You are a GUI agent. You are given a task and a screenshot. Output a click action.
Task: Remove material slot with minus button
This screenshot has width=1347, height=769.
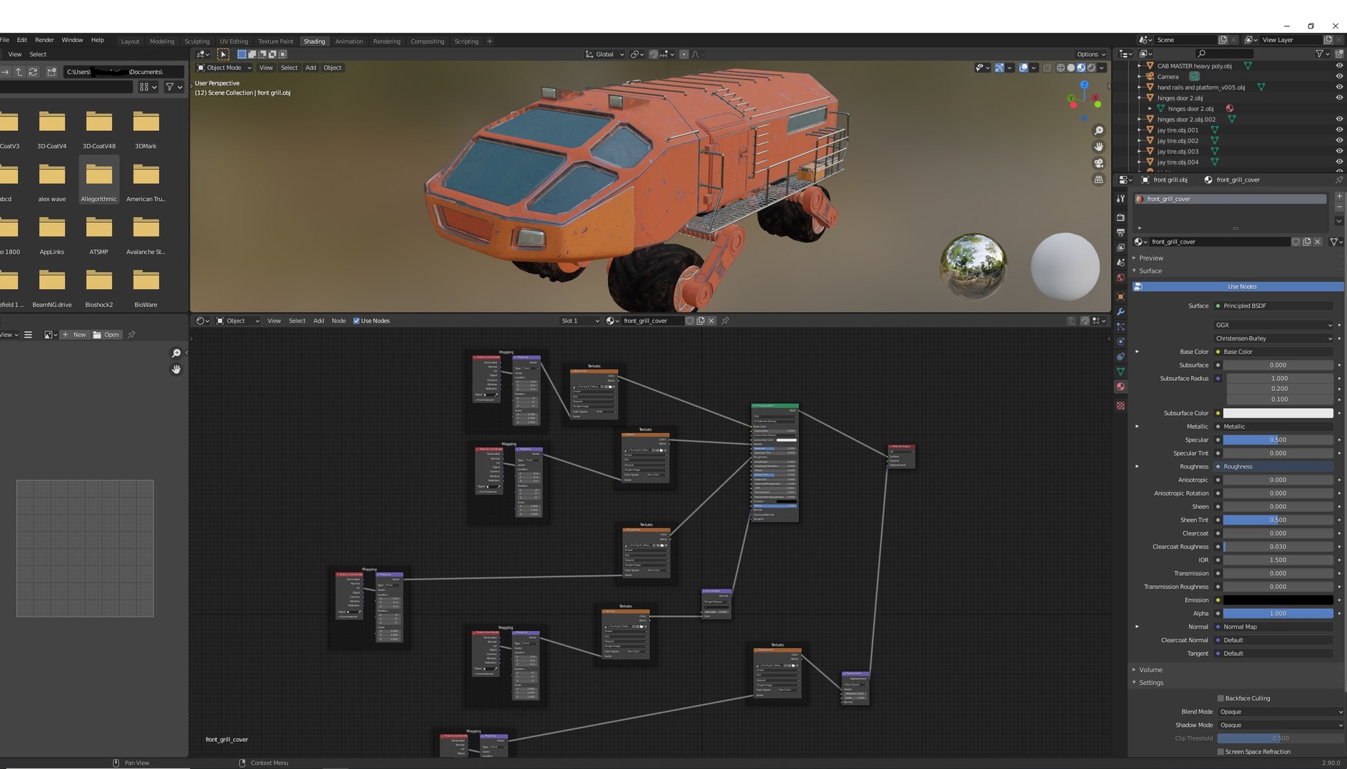click(1339, 207)
